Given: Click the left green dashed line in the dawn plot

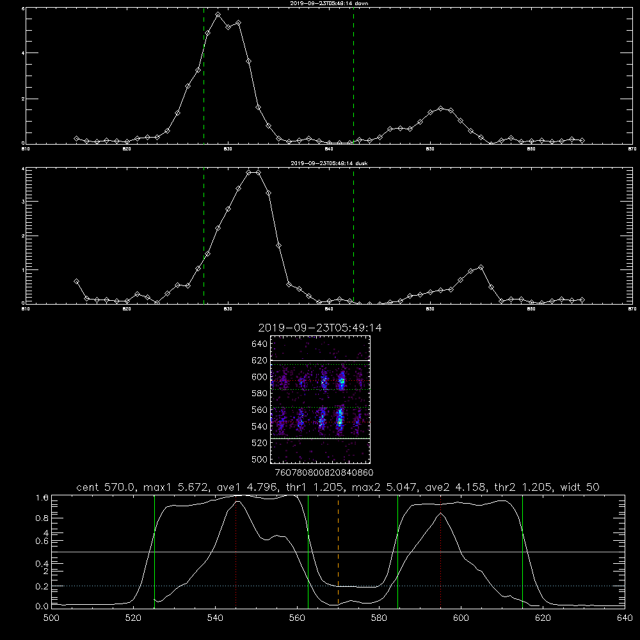Looking at the screenshot, I should tap(204, 76).
